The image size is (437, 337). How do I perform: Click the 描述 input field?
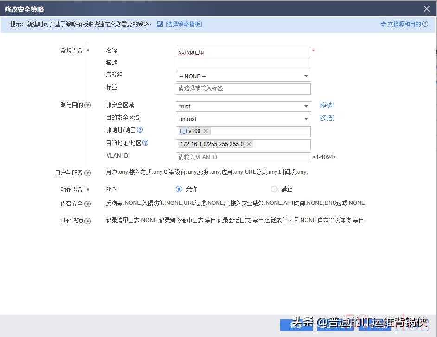[x=243, y=64]
